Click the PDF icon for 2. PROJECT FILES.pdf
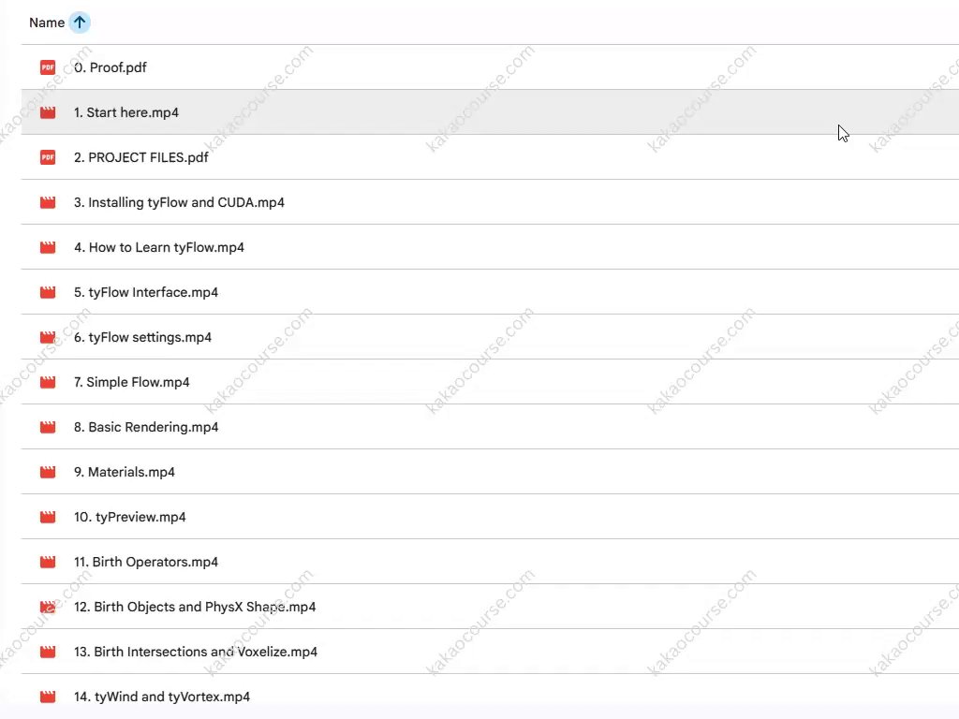 pos(48,157)
